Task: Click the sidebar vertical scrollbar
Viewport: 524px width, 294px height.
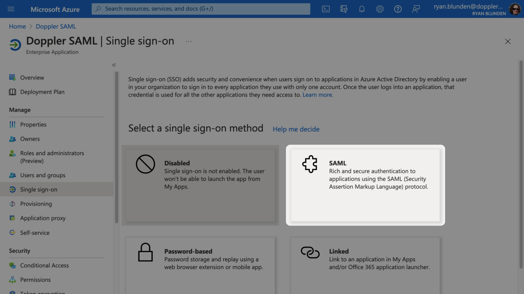Action: [117, 147]
